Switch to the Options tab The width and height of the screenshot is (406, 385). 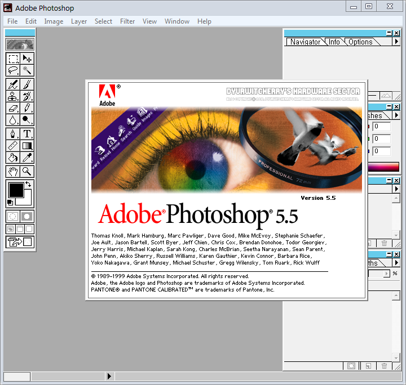coord(360,42)
